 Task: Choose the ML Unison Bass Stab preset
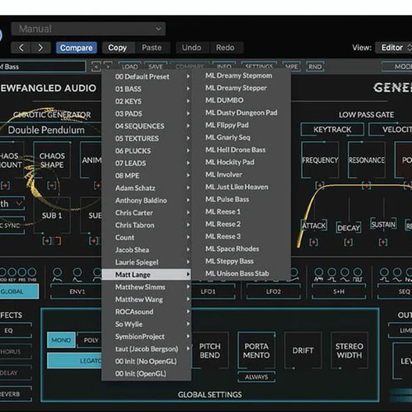pyautogui.click(x=241, y=274)
